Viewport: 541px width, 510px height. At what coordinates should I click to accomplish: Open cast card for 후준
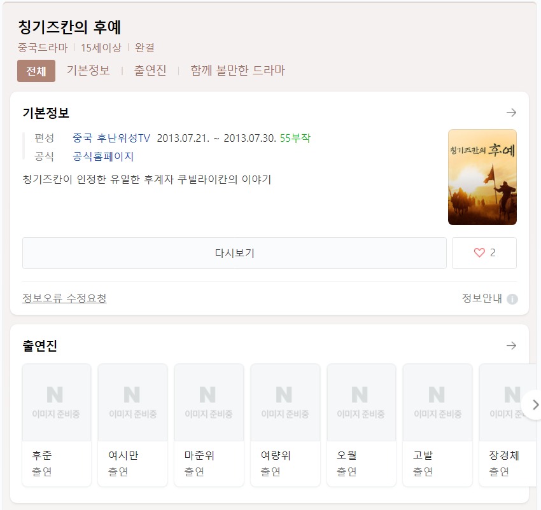[x=57, y=425]
